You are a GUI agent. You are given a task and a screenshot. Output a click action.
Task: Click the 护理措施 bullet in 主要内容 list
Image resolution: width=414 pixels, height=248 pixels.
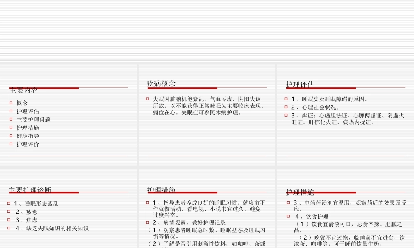[x=28, y=128]
